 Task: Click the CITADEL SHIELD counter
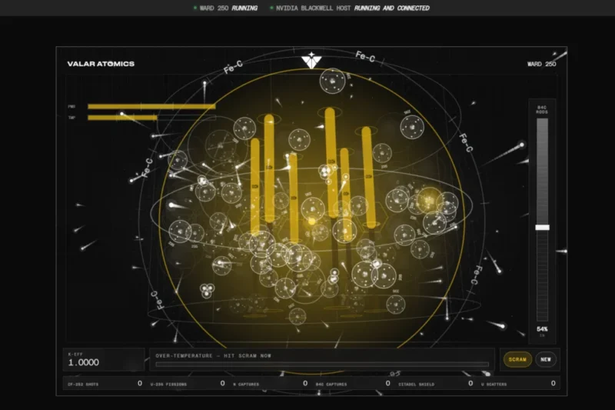[436, 383]
